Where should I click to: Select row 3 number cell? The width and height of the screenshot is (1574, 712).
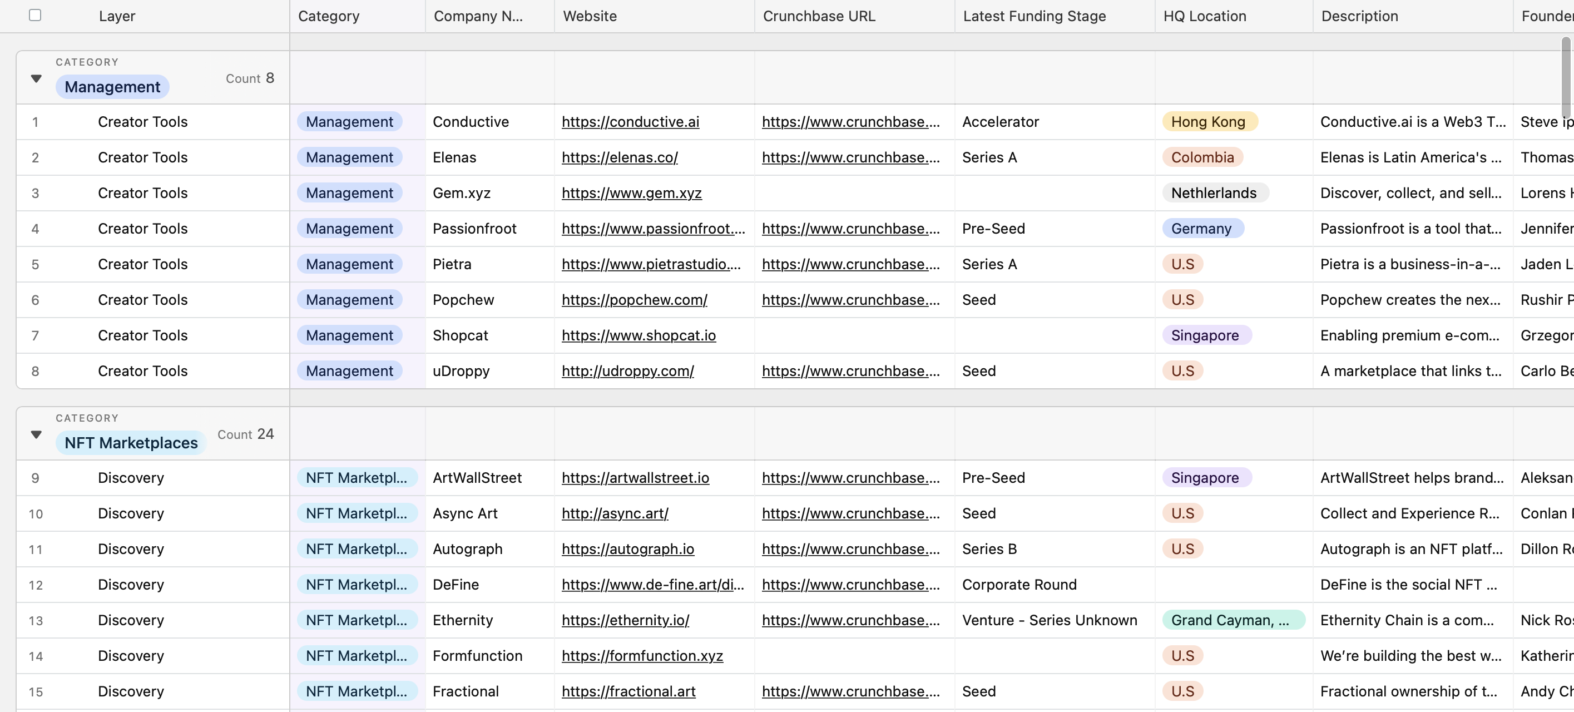click(35, 193)
